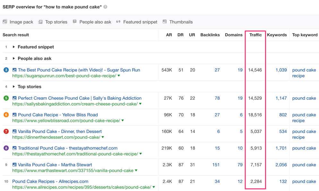The width and height of the screenshot is (319, 191).
Task: Click the purple position 8 badge
Action: tap(6, 148)
